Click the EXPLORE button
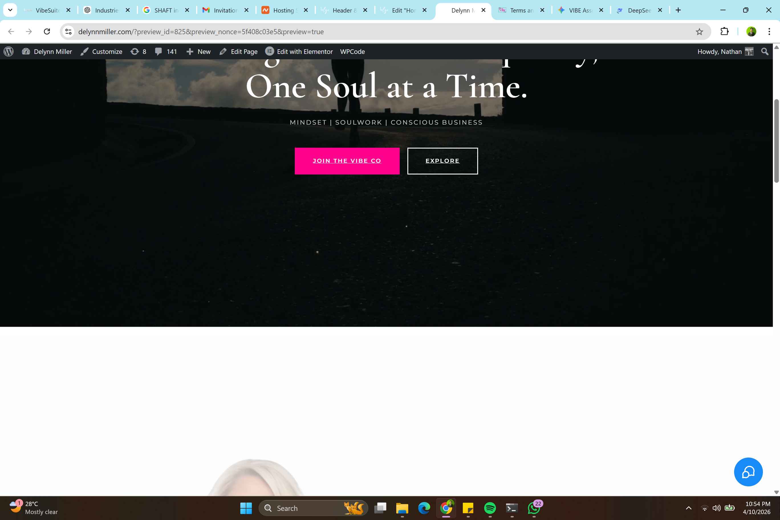 [x=442, y=161]
